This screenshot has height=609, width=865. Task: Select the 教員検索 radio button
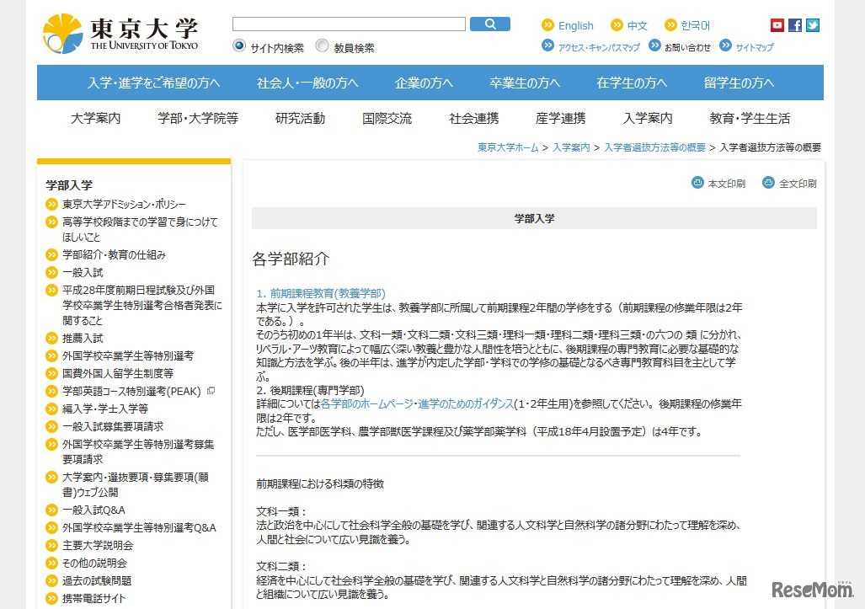322,46
